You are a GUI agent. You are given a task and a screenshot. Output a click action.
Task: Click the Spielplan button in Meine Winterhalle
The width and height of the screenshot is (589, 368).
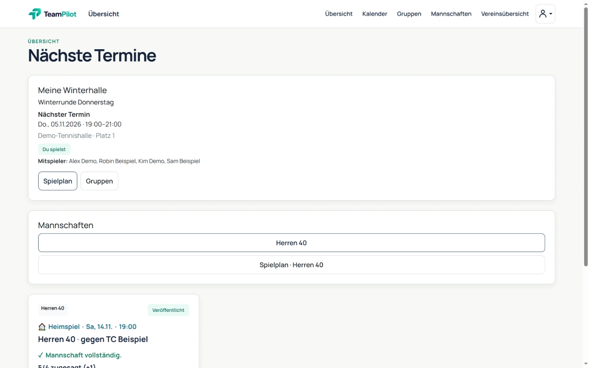point(58,181)
